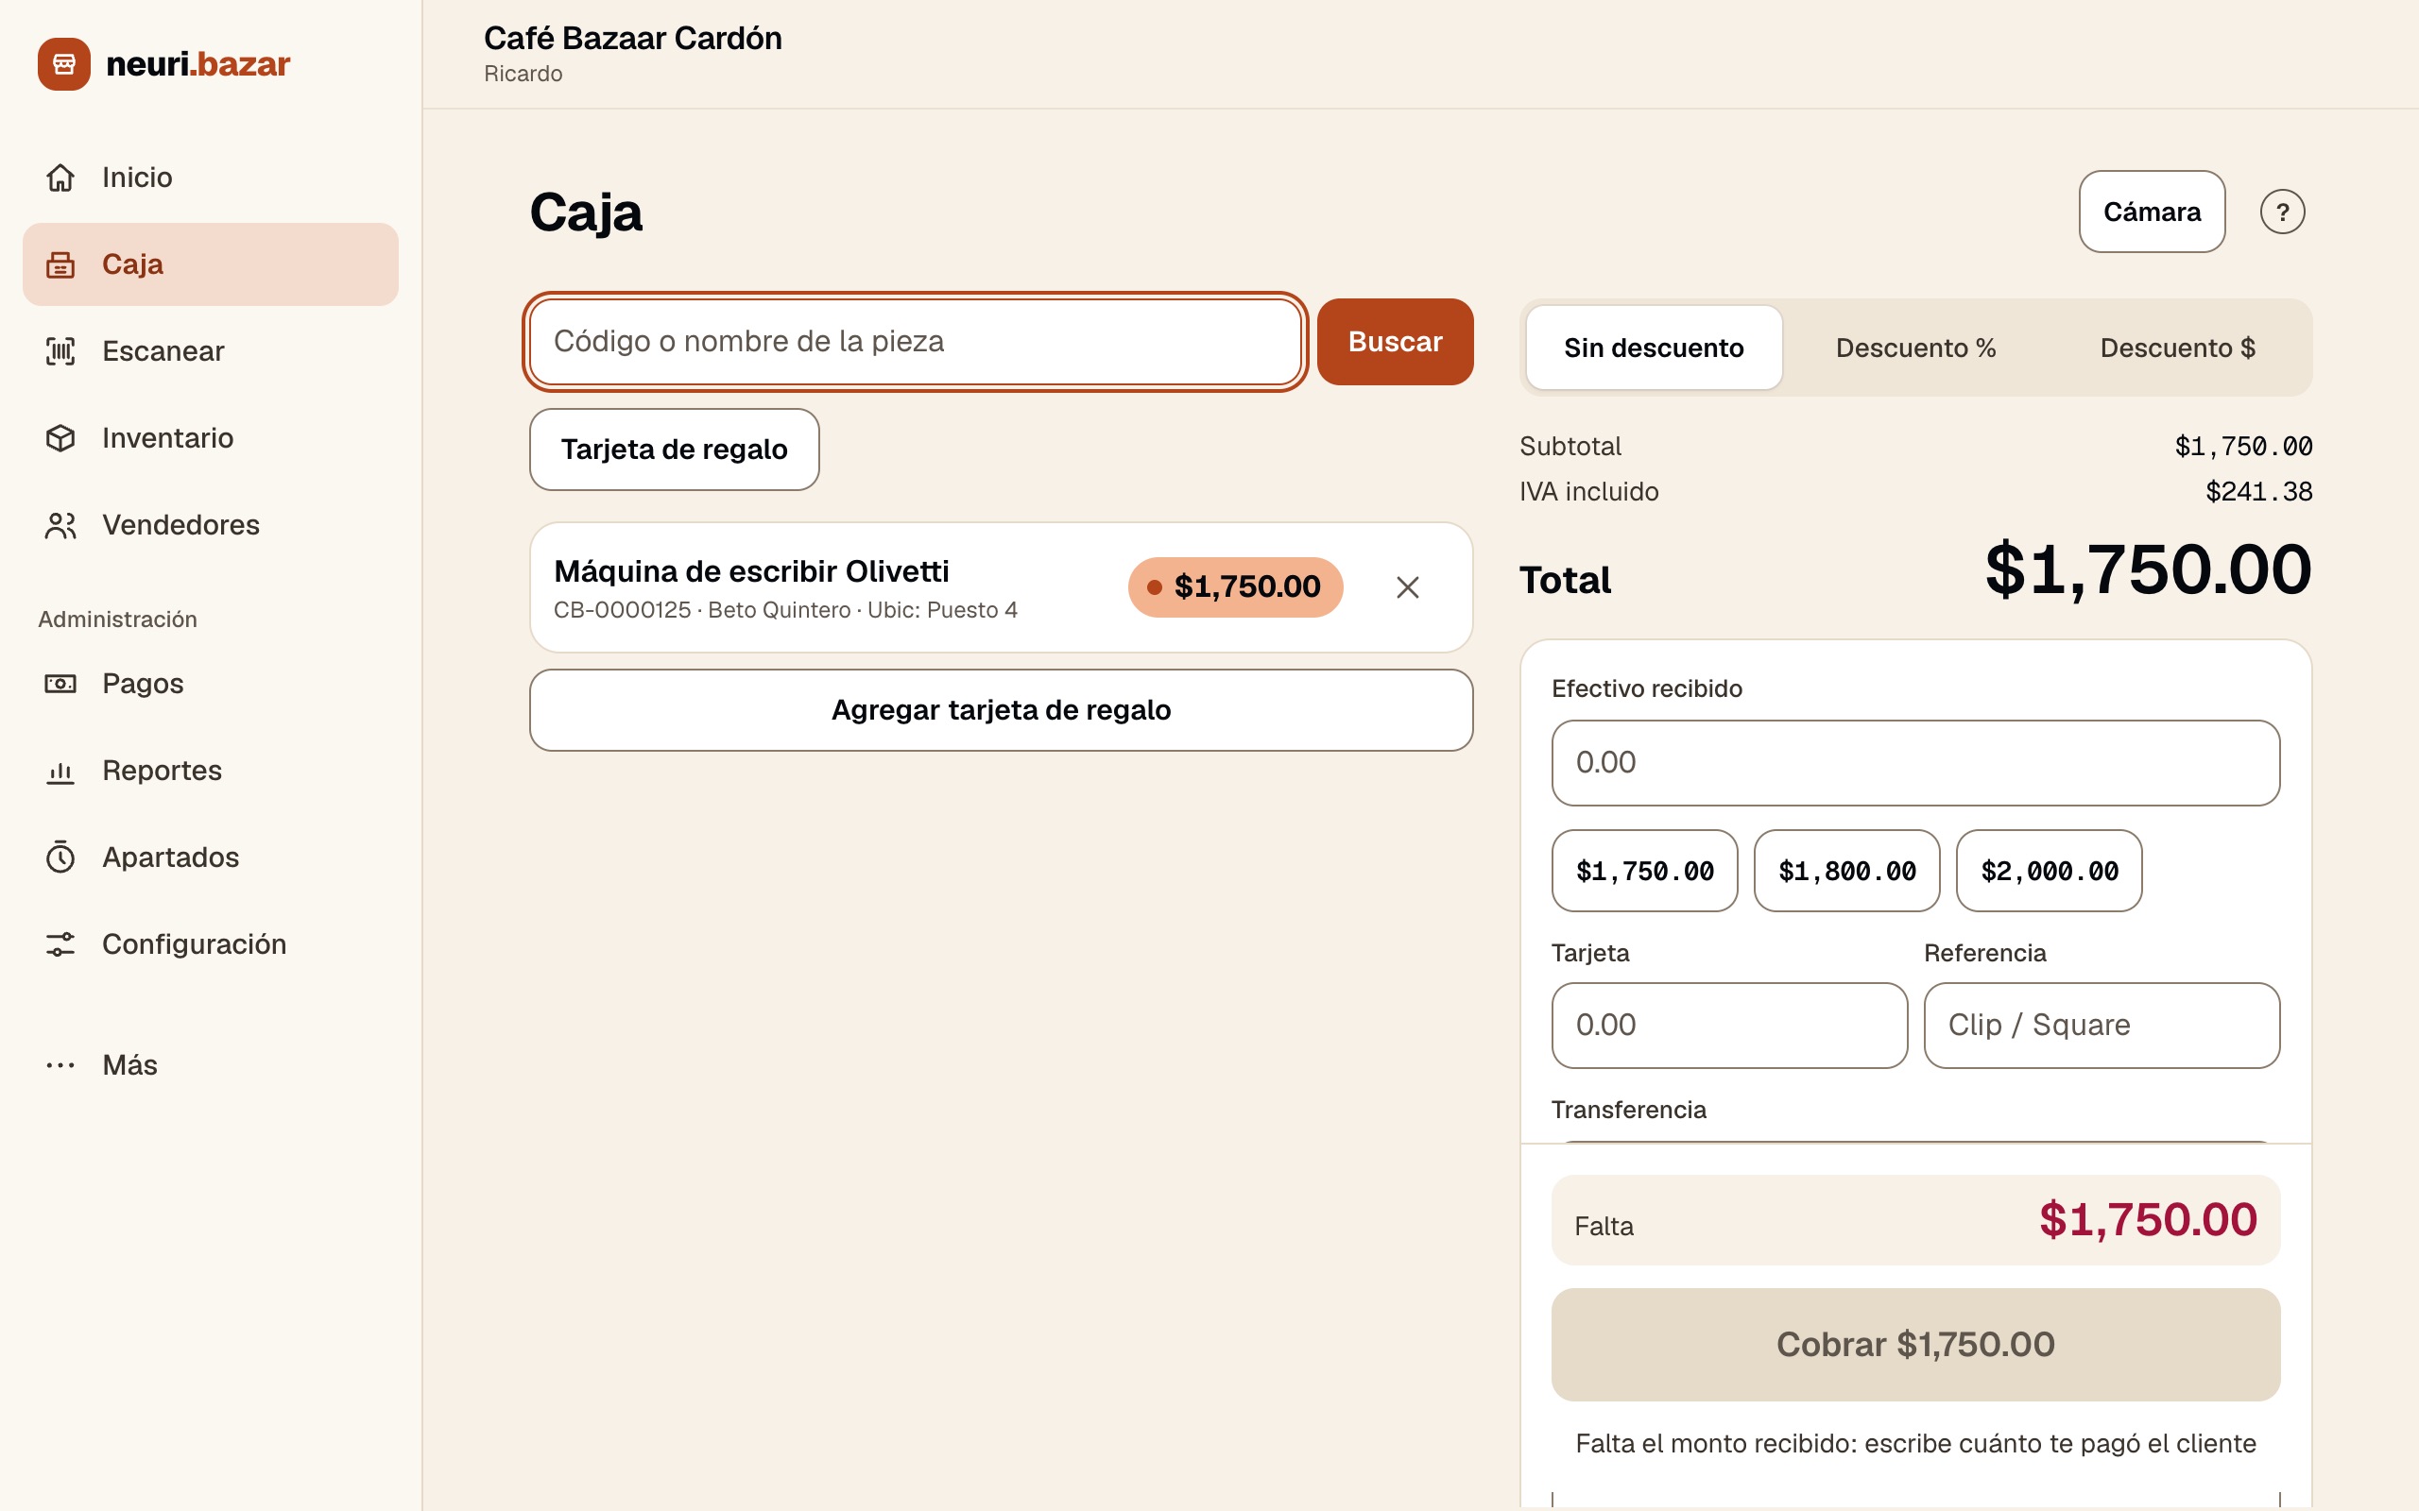Choose the $2,000.00 quick cash amount

click(x=2050, y=871)
